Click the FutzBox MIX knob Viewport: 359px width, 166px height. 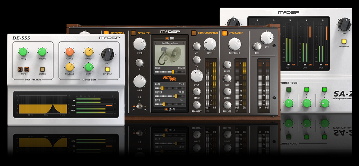click(257, 46)
